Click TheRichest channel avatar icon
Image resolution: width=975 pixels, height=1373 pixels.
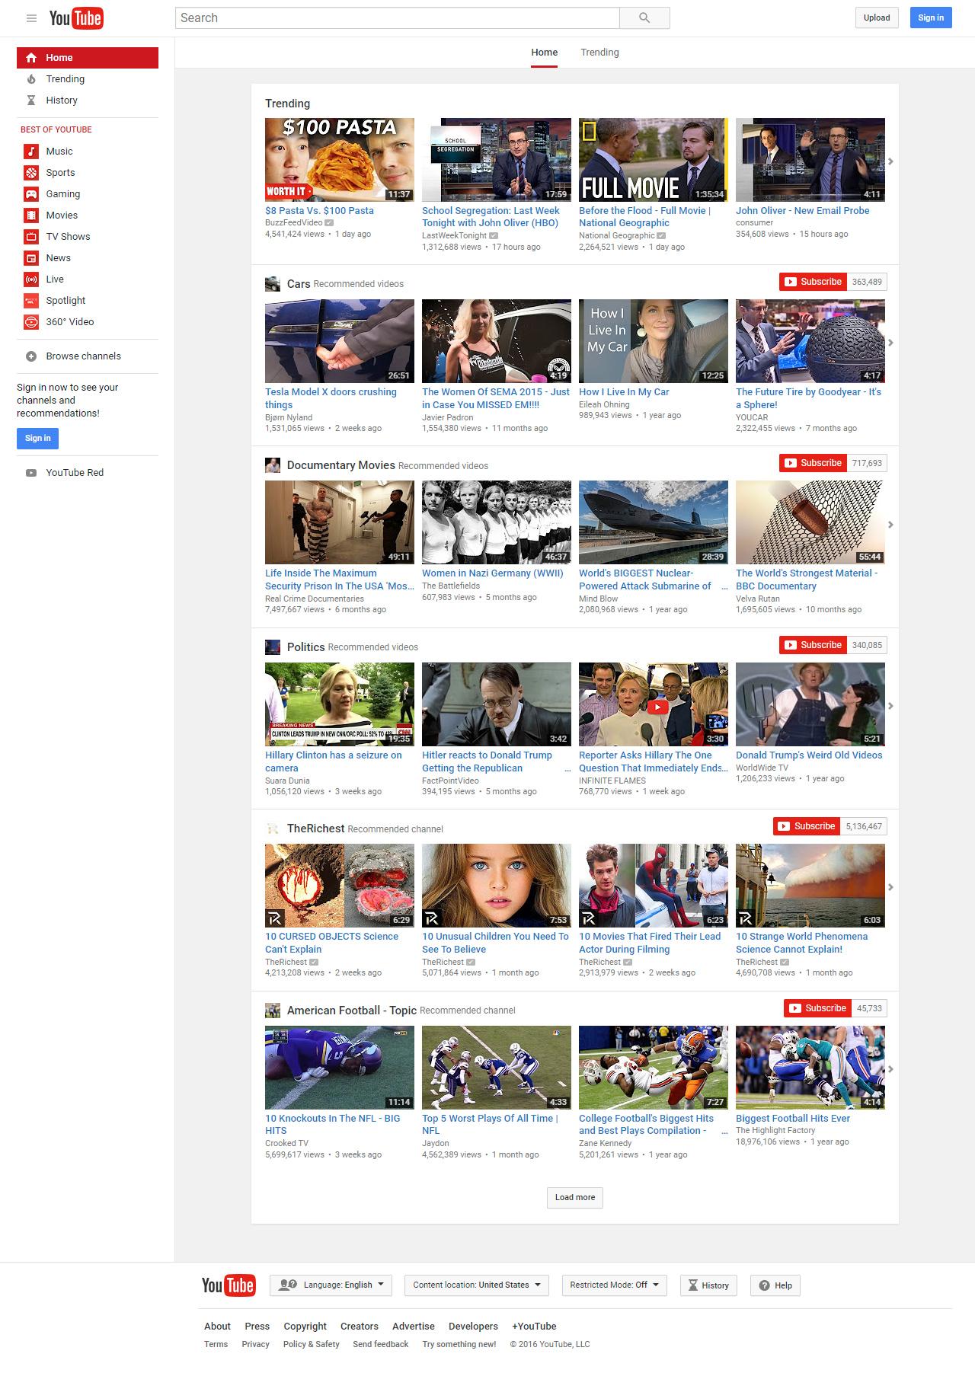273,829
